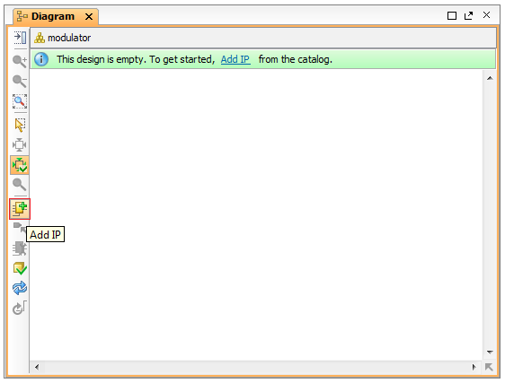
Task: Click the Add IP link in the banner
Action: click(235, 59)
